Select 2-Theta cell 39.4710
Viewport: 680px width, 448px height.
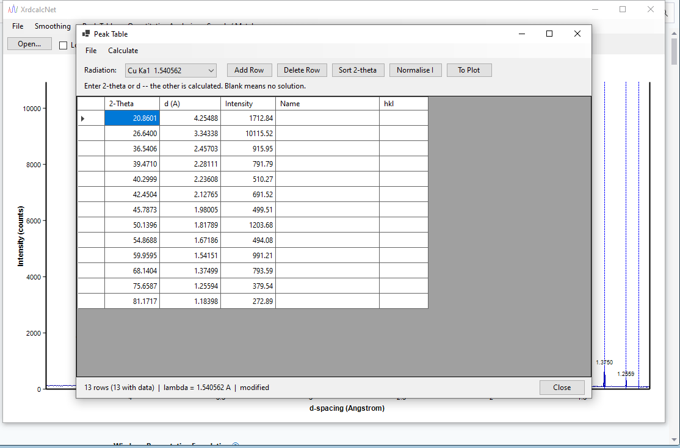point(132,164)
